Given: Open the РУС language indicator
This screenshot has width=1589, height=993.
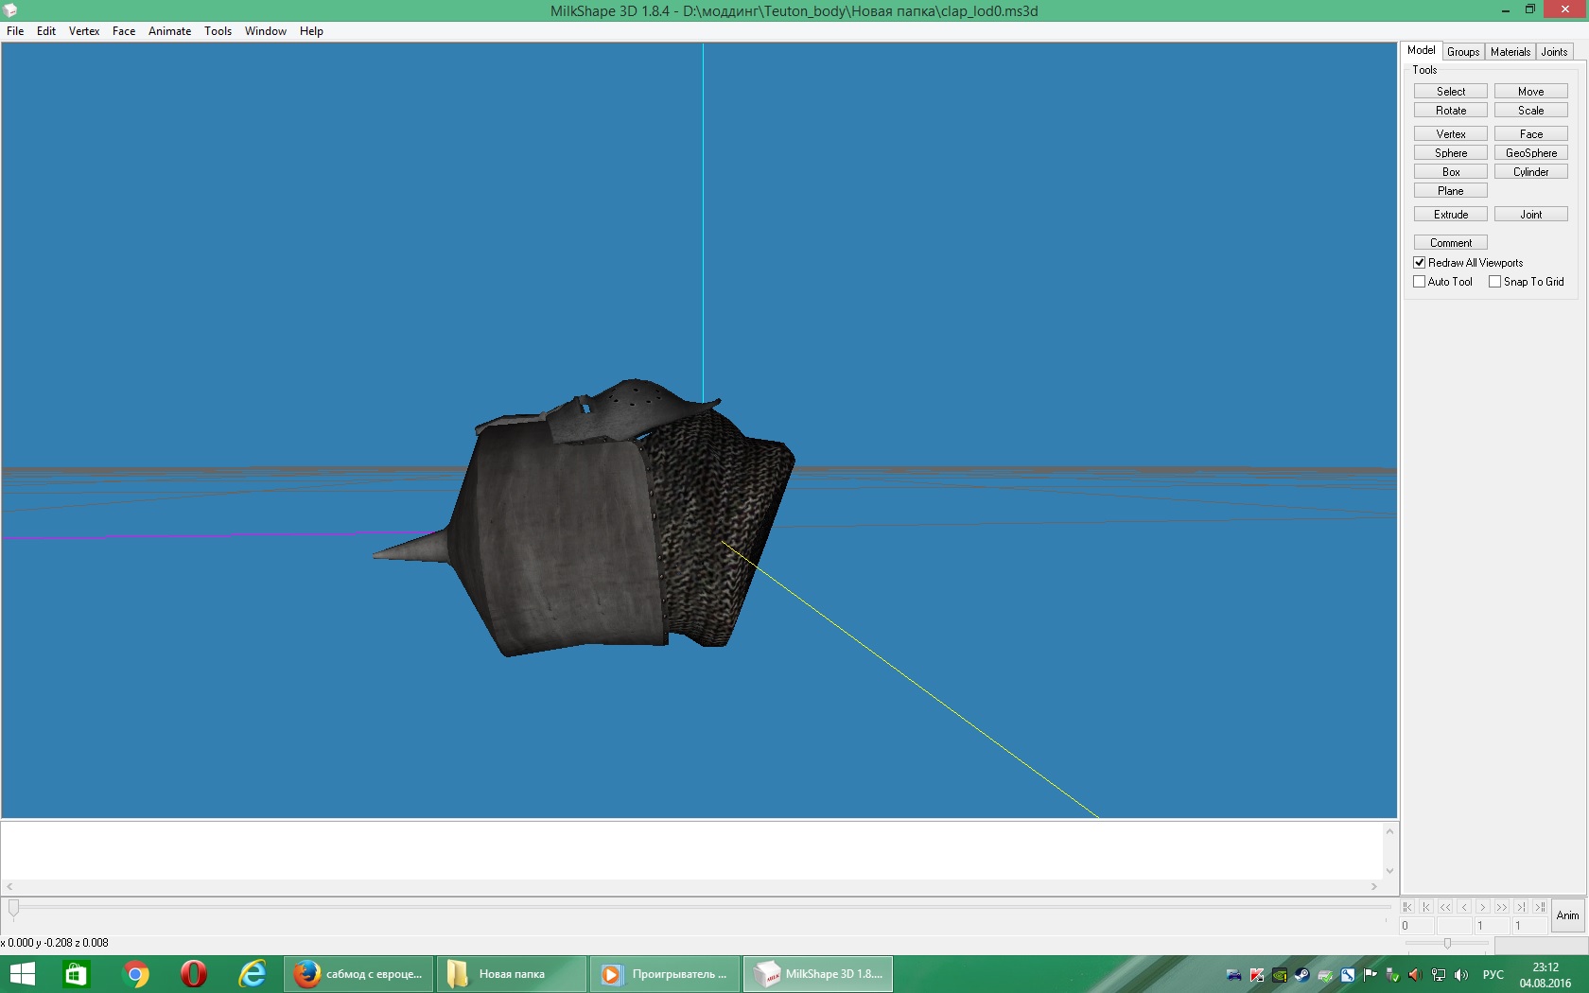Looking at the screenshot, I should click(1493, 975).
